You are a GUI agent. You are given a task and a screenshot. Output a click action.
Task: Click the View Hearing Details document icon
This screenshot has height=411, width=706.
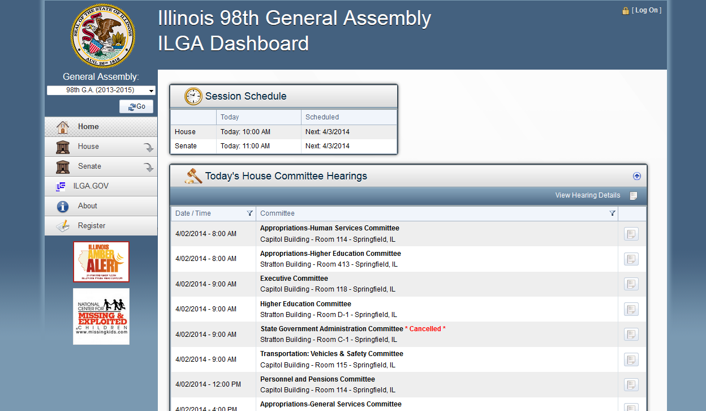point(634,196)
